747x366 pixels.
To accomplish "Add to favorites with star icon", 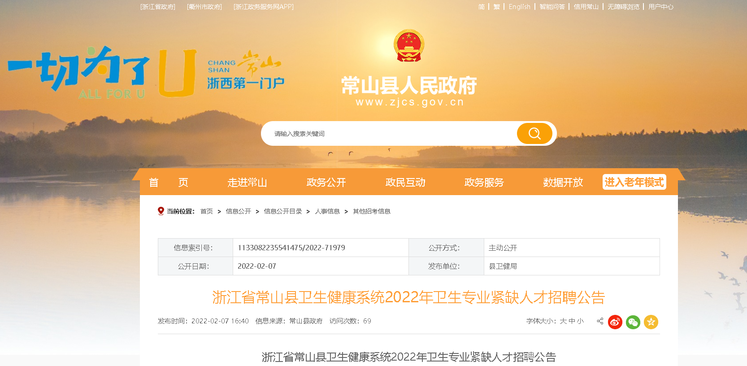I will tap(651, 322).
